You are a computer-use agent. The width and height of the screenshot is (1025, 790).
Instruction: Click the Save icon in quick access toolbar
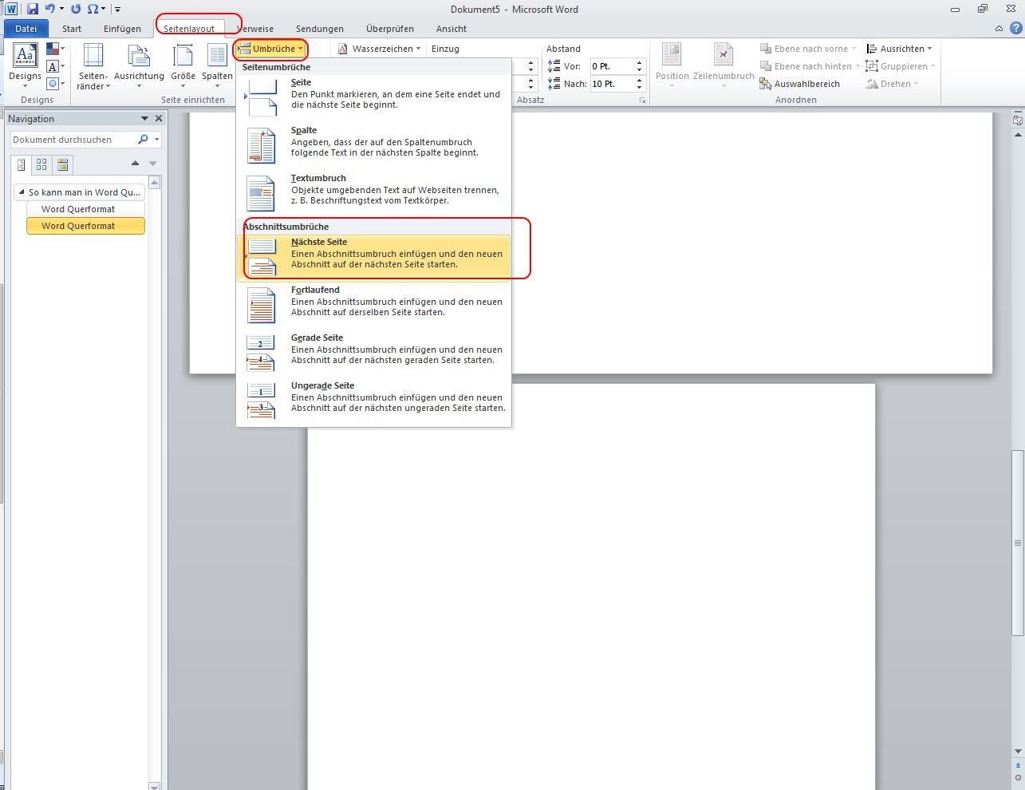pos(33,9)
